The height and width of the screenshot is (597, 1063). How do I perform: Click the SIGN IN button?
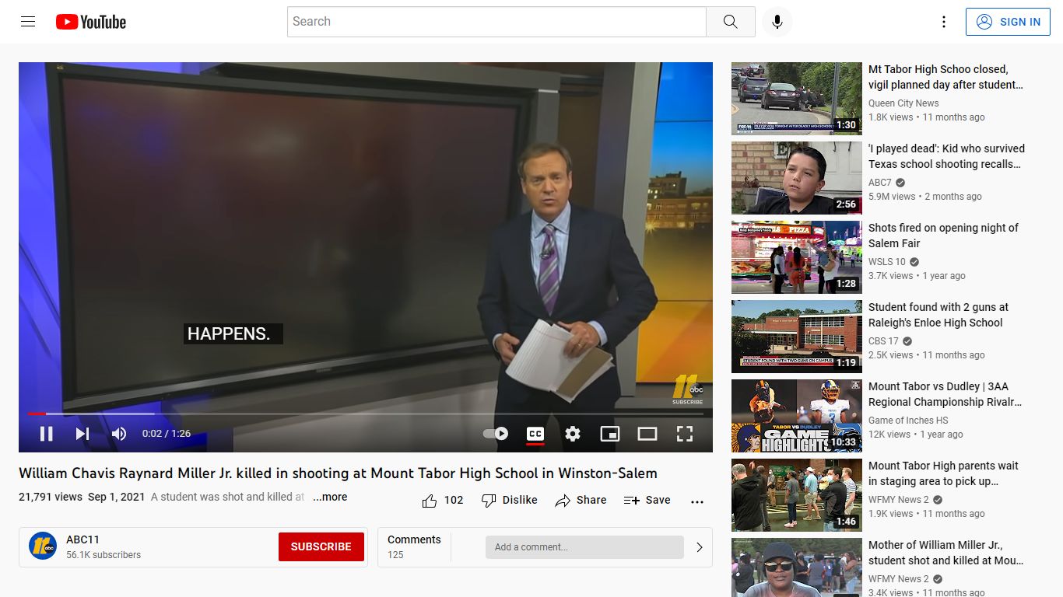[x=1008, y=22]
